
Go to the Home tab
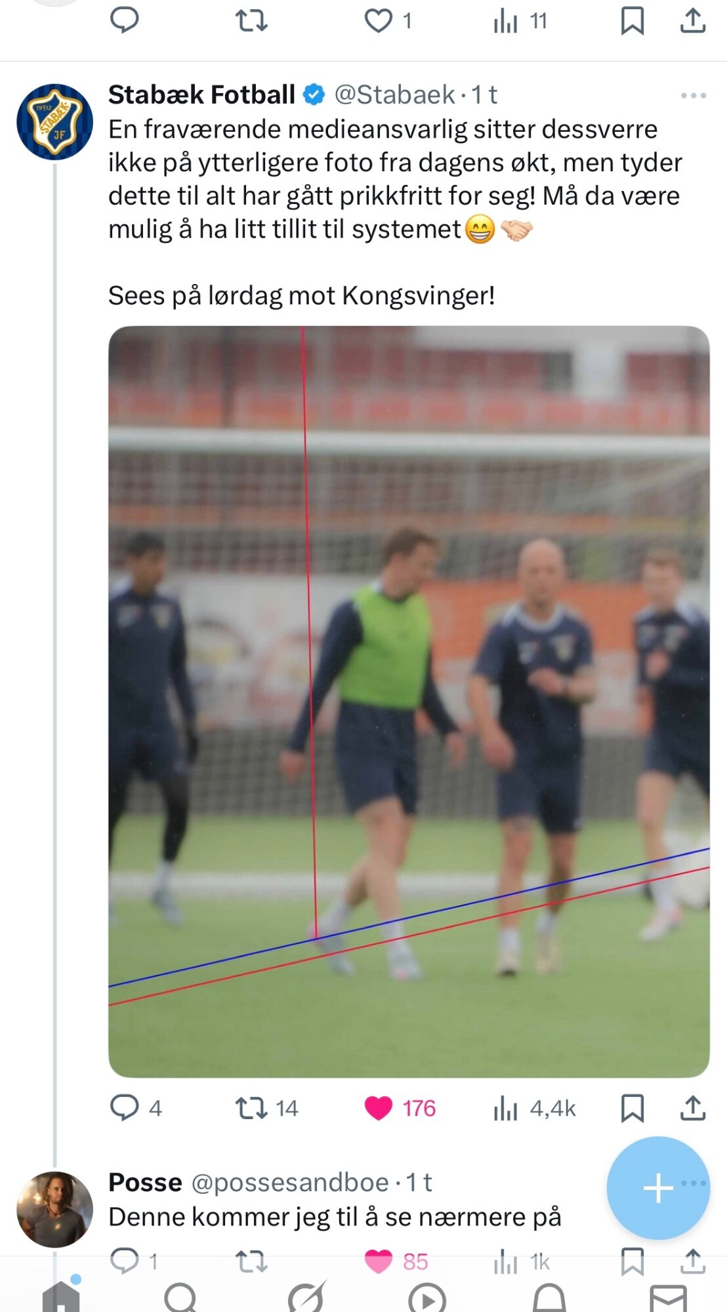[61, 1296]
